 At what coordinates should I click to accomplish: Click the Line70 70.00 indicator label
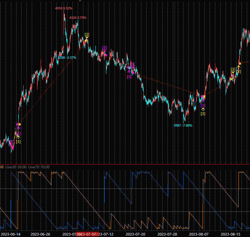pos(39,167)
